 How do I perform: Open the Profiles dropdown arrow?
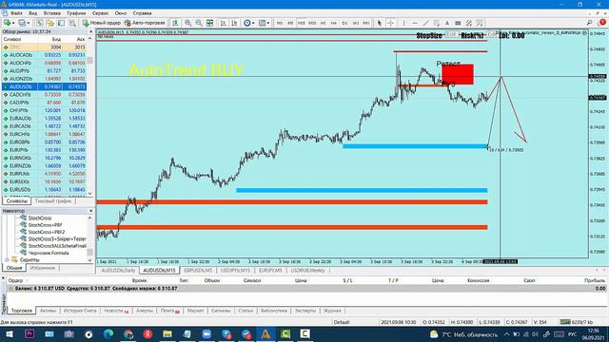[x=29, y=23]
